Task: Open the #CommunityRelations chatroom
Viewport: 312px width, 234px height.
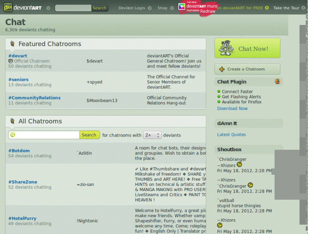Action: coord(34,98)
